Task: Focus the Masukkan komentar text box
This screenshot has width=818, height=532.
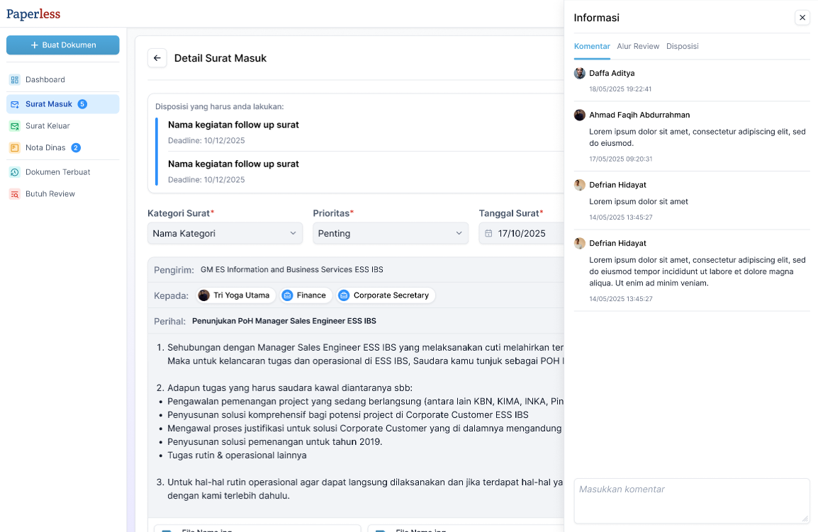Action: [691, 501]
